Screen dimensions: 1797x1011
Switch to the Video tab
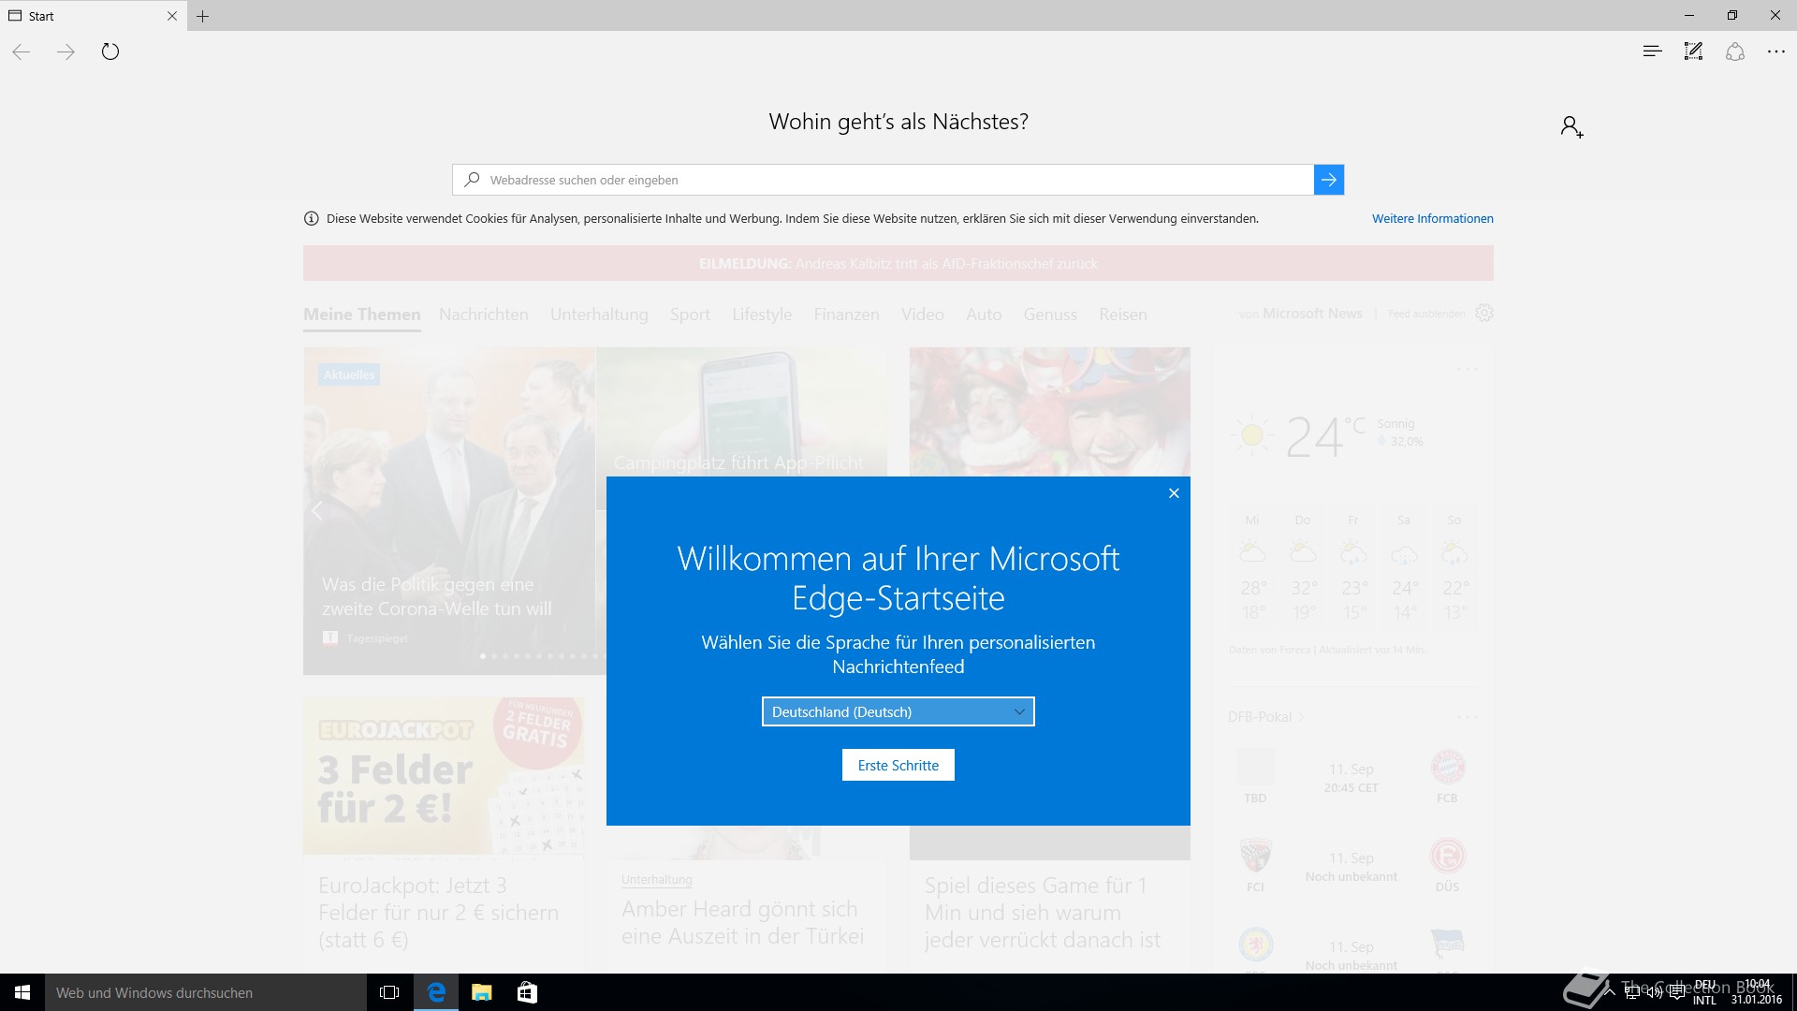tap(922, 315)
